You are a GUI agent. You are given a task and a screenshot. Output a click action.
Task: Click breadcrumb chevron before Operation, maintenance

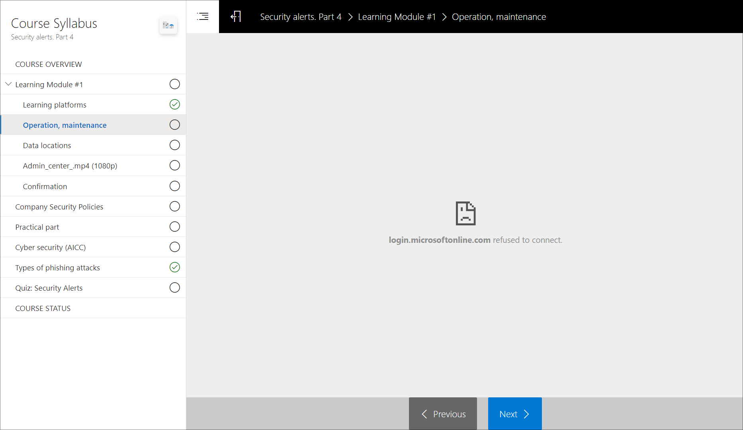pyautogui.click(x=444, y=17)
